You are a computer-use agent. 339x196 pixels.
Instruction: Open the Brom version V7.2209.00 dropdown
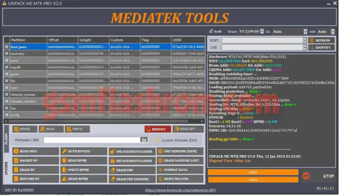pyautogui.click(x=252, y=32)
